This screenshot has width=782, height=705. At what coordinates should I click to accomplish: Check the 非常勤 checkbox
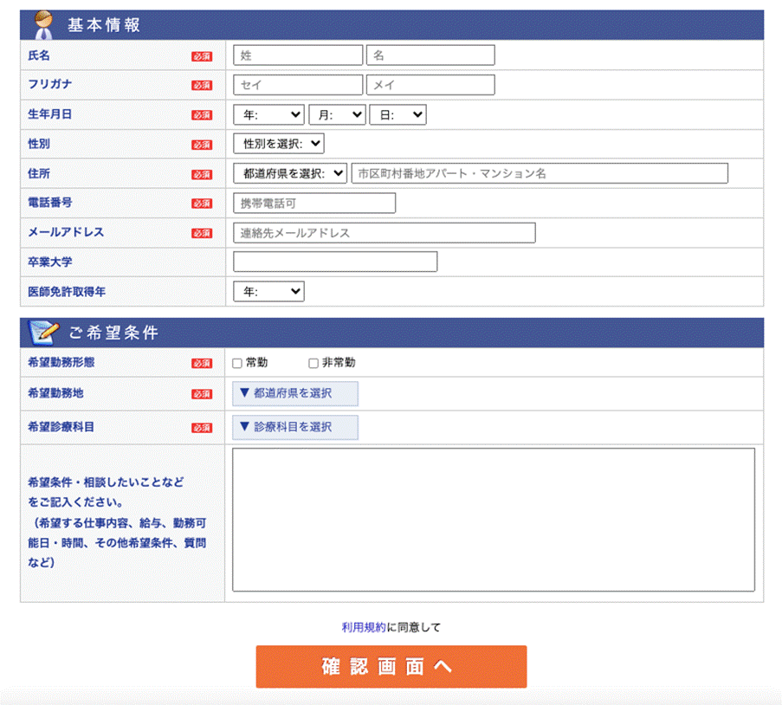(313, 364)
